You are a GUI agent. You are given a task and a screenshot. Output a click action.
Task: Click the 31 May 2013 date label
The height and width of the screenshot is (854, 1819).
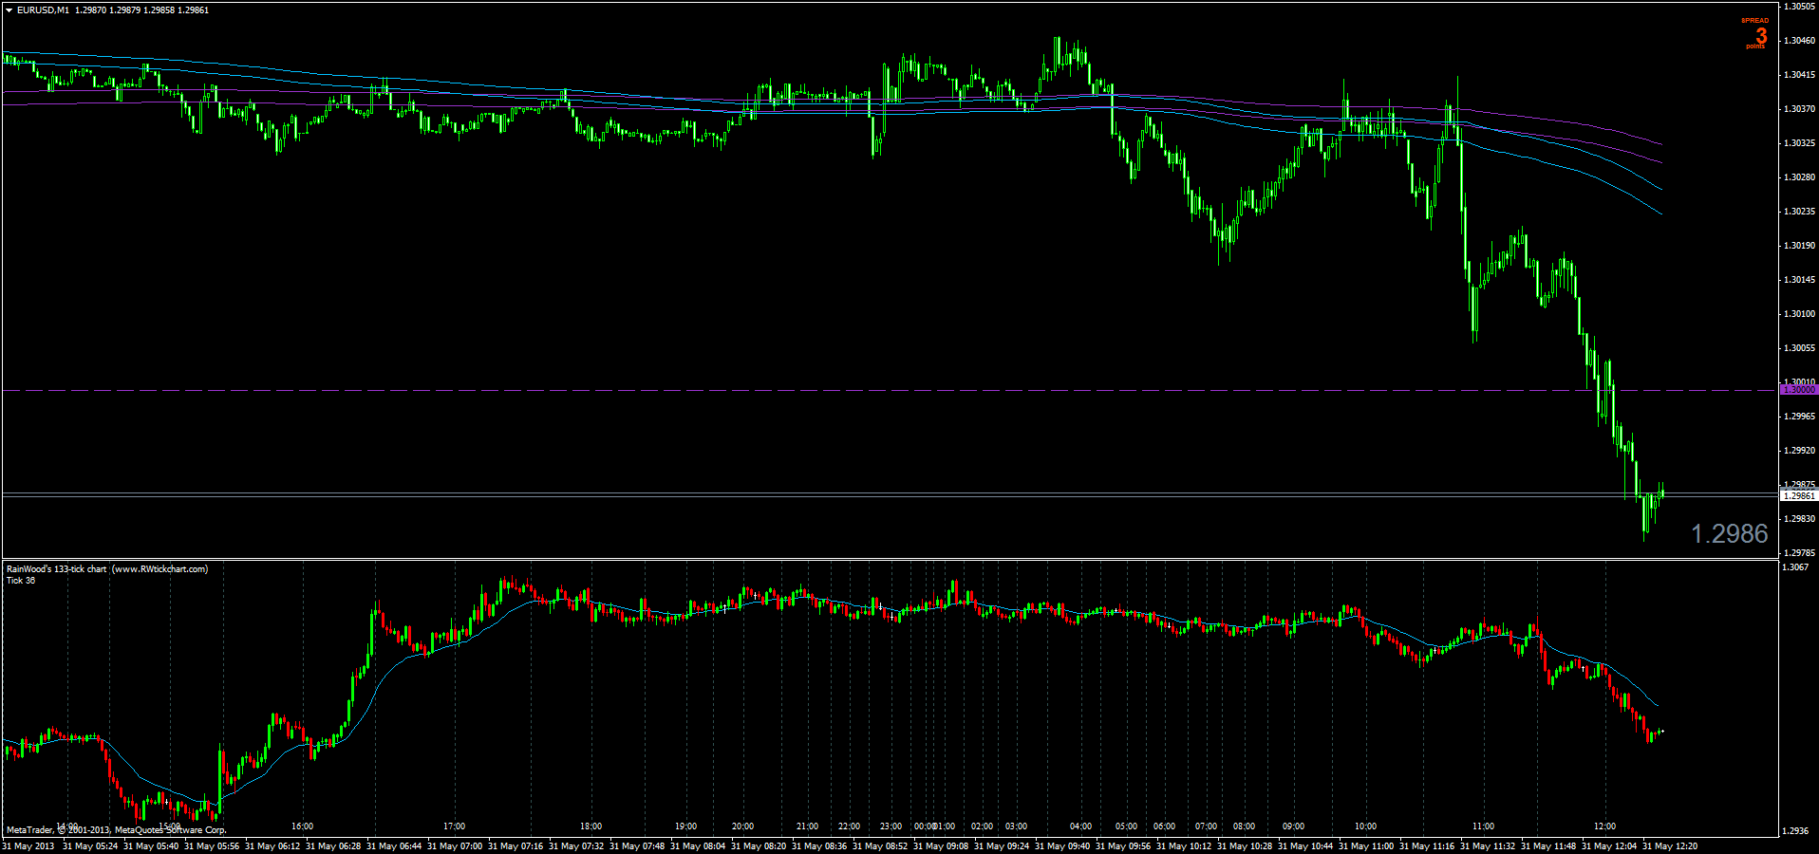pos(28,846)
